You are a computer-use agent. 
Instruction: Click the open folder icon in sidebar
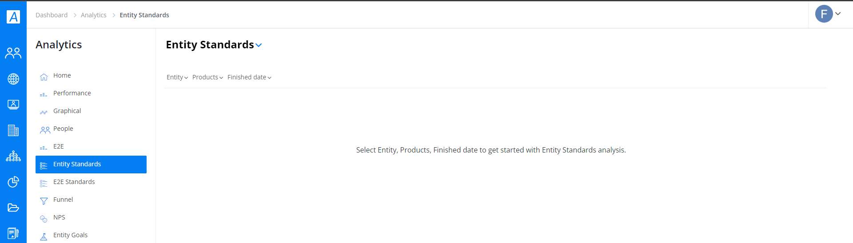pyautogui.click(x=13, y=208)
